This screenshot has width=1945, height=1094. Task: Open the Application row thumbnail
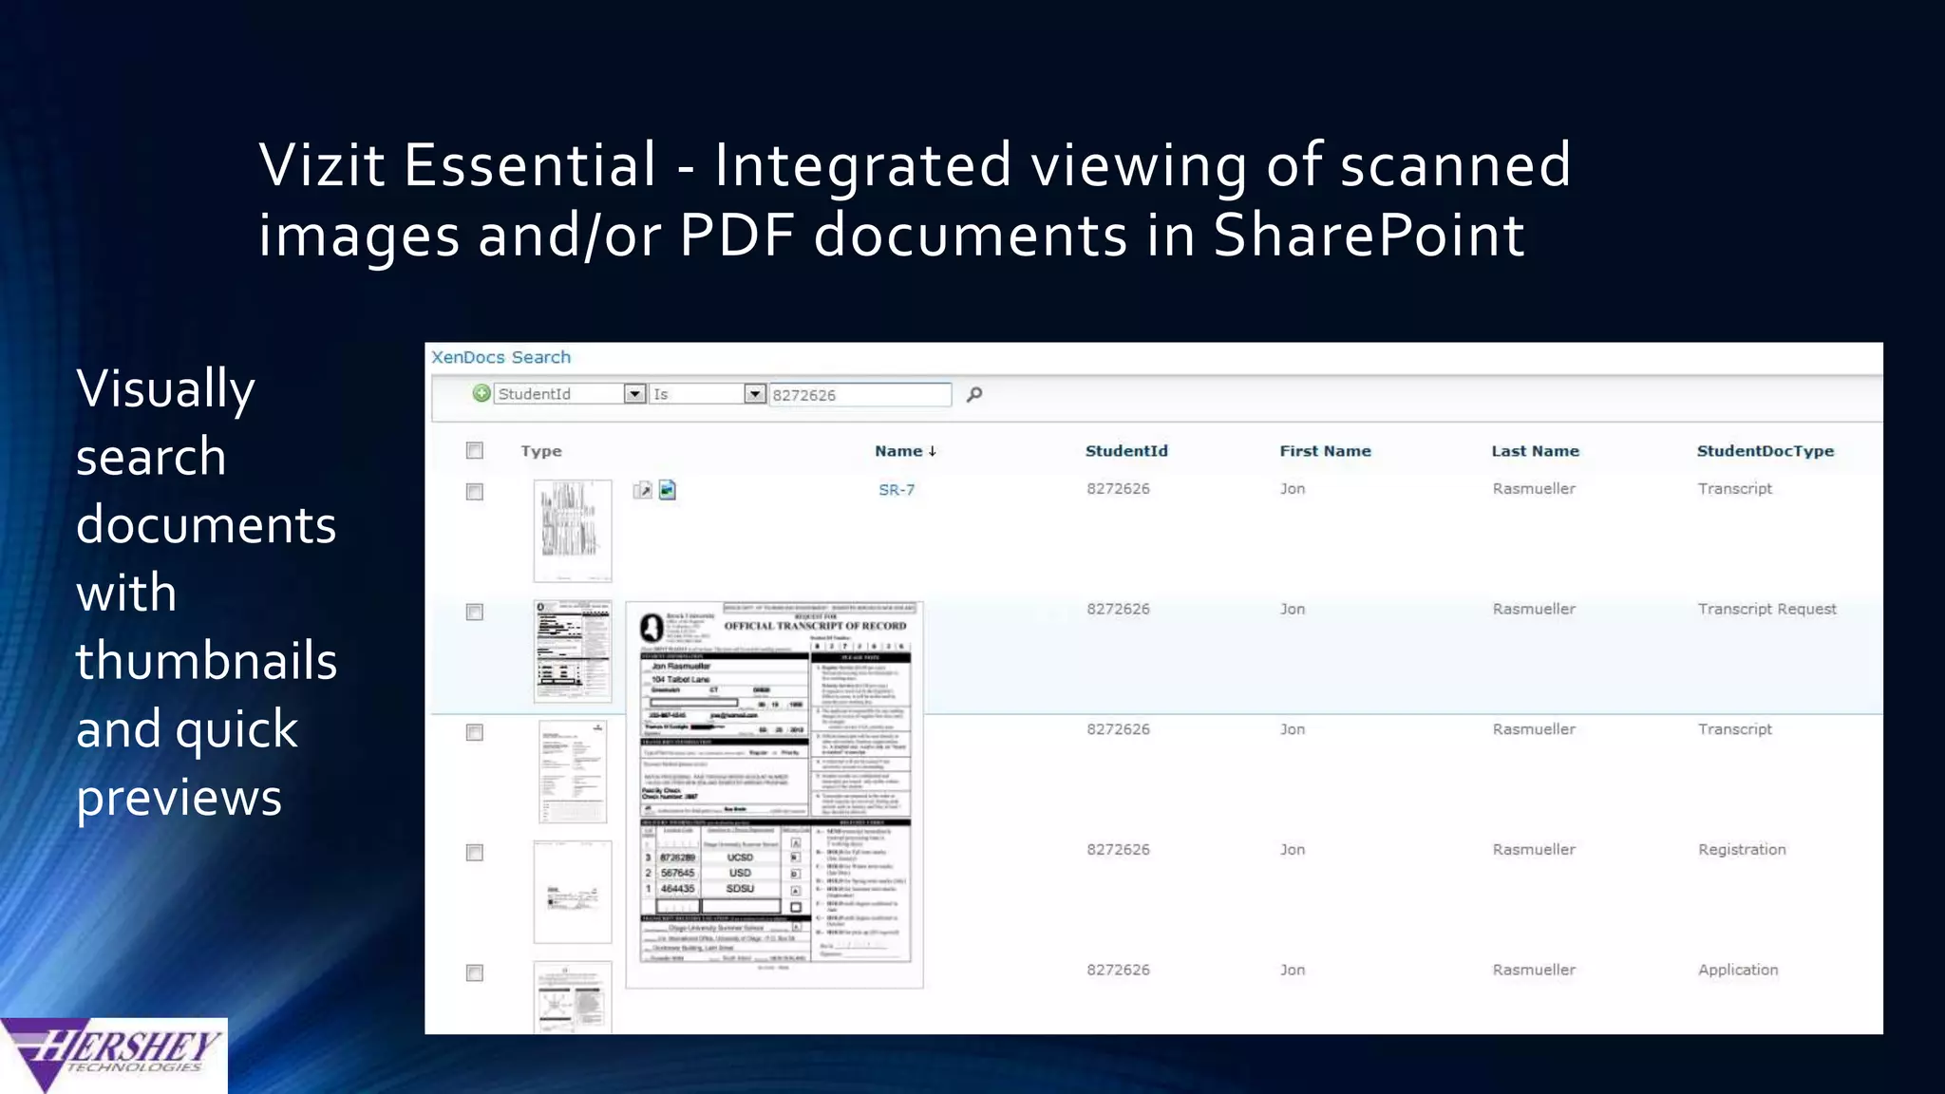coord(573,997)
